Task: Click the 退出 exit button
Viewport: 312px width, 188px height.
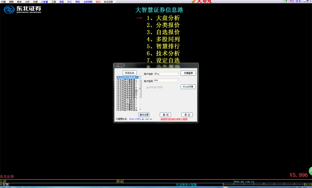Action: (187, 115)
